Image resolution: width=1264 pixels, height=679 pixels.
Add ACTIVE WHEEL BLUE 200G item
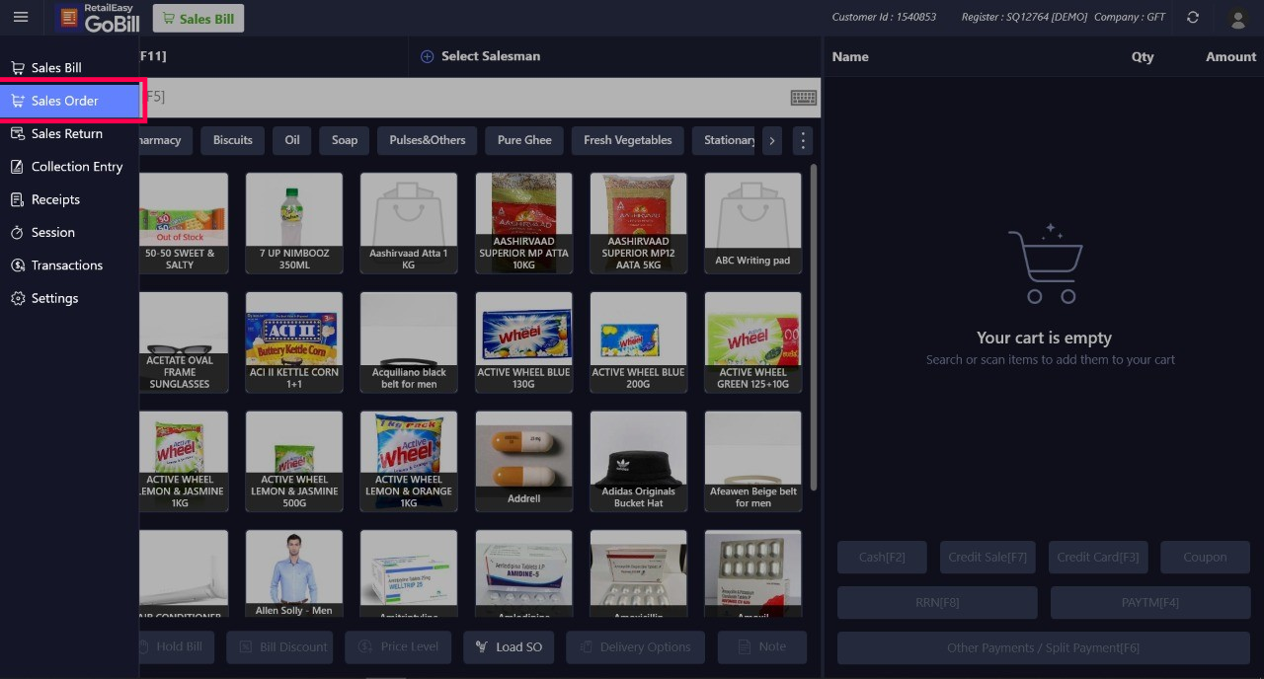pyautogui.click(x=638, y=341)
